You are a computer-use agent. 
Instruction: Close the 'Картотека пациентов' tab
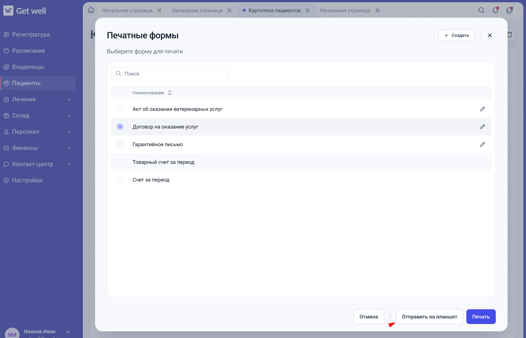pos(308,10)
